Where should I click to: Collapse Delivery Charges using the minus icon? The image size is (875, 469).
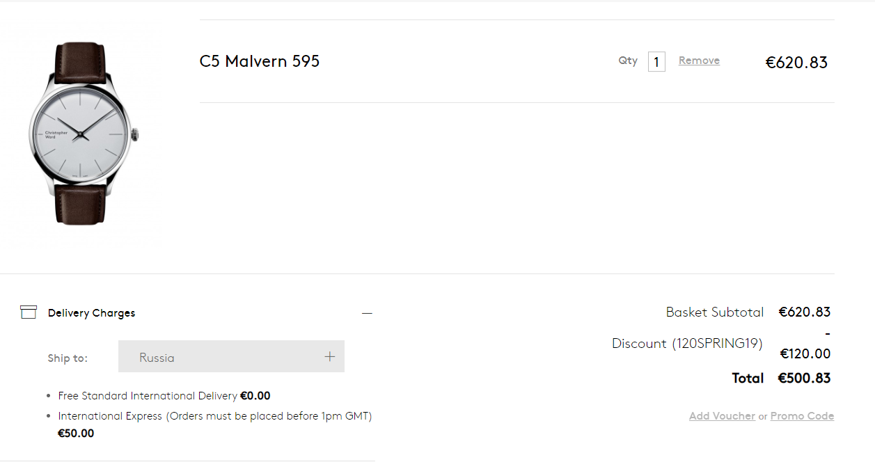367,313
